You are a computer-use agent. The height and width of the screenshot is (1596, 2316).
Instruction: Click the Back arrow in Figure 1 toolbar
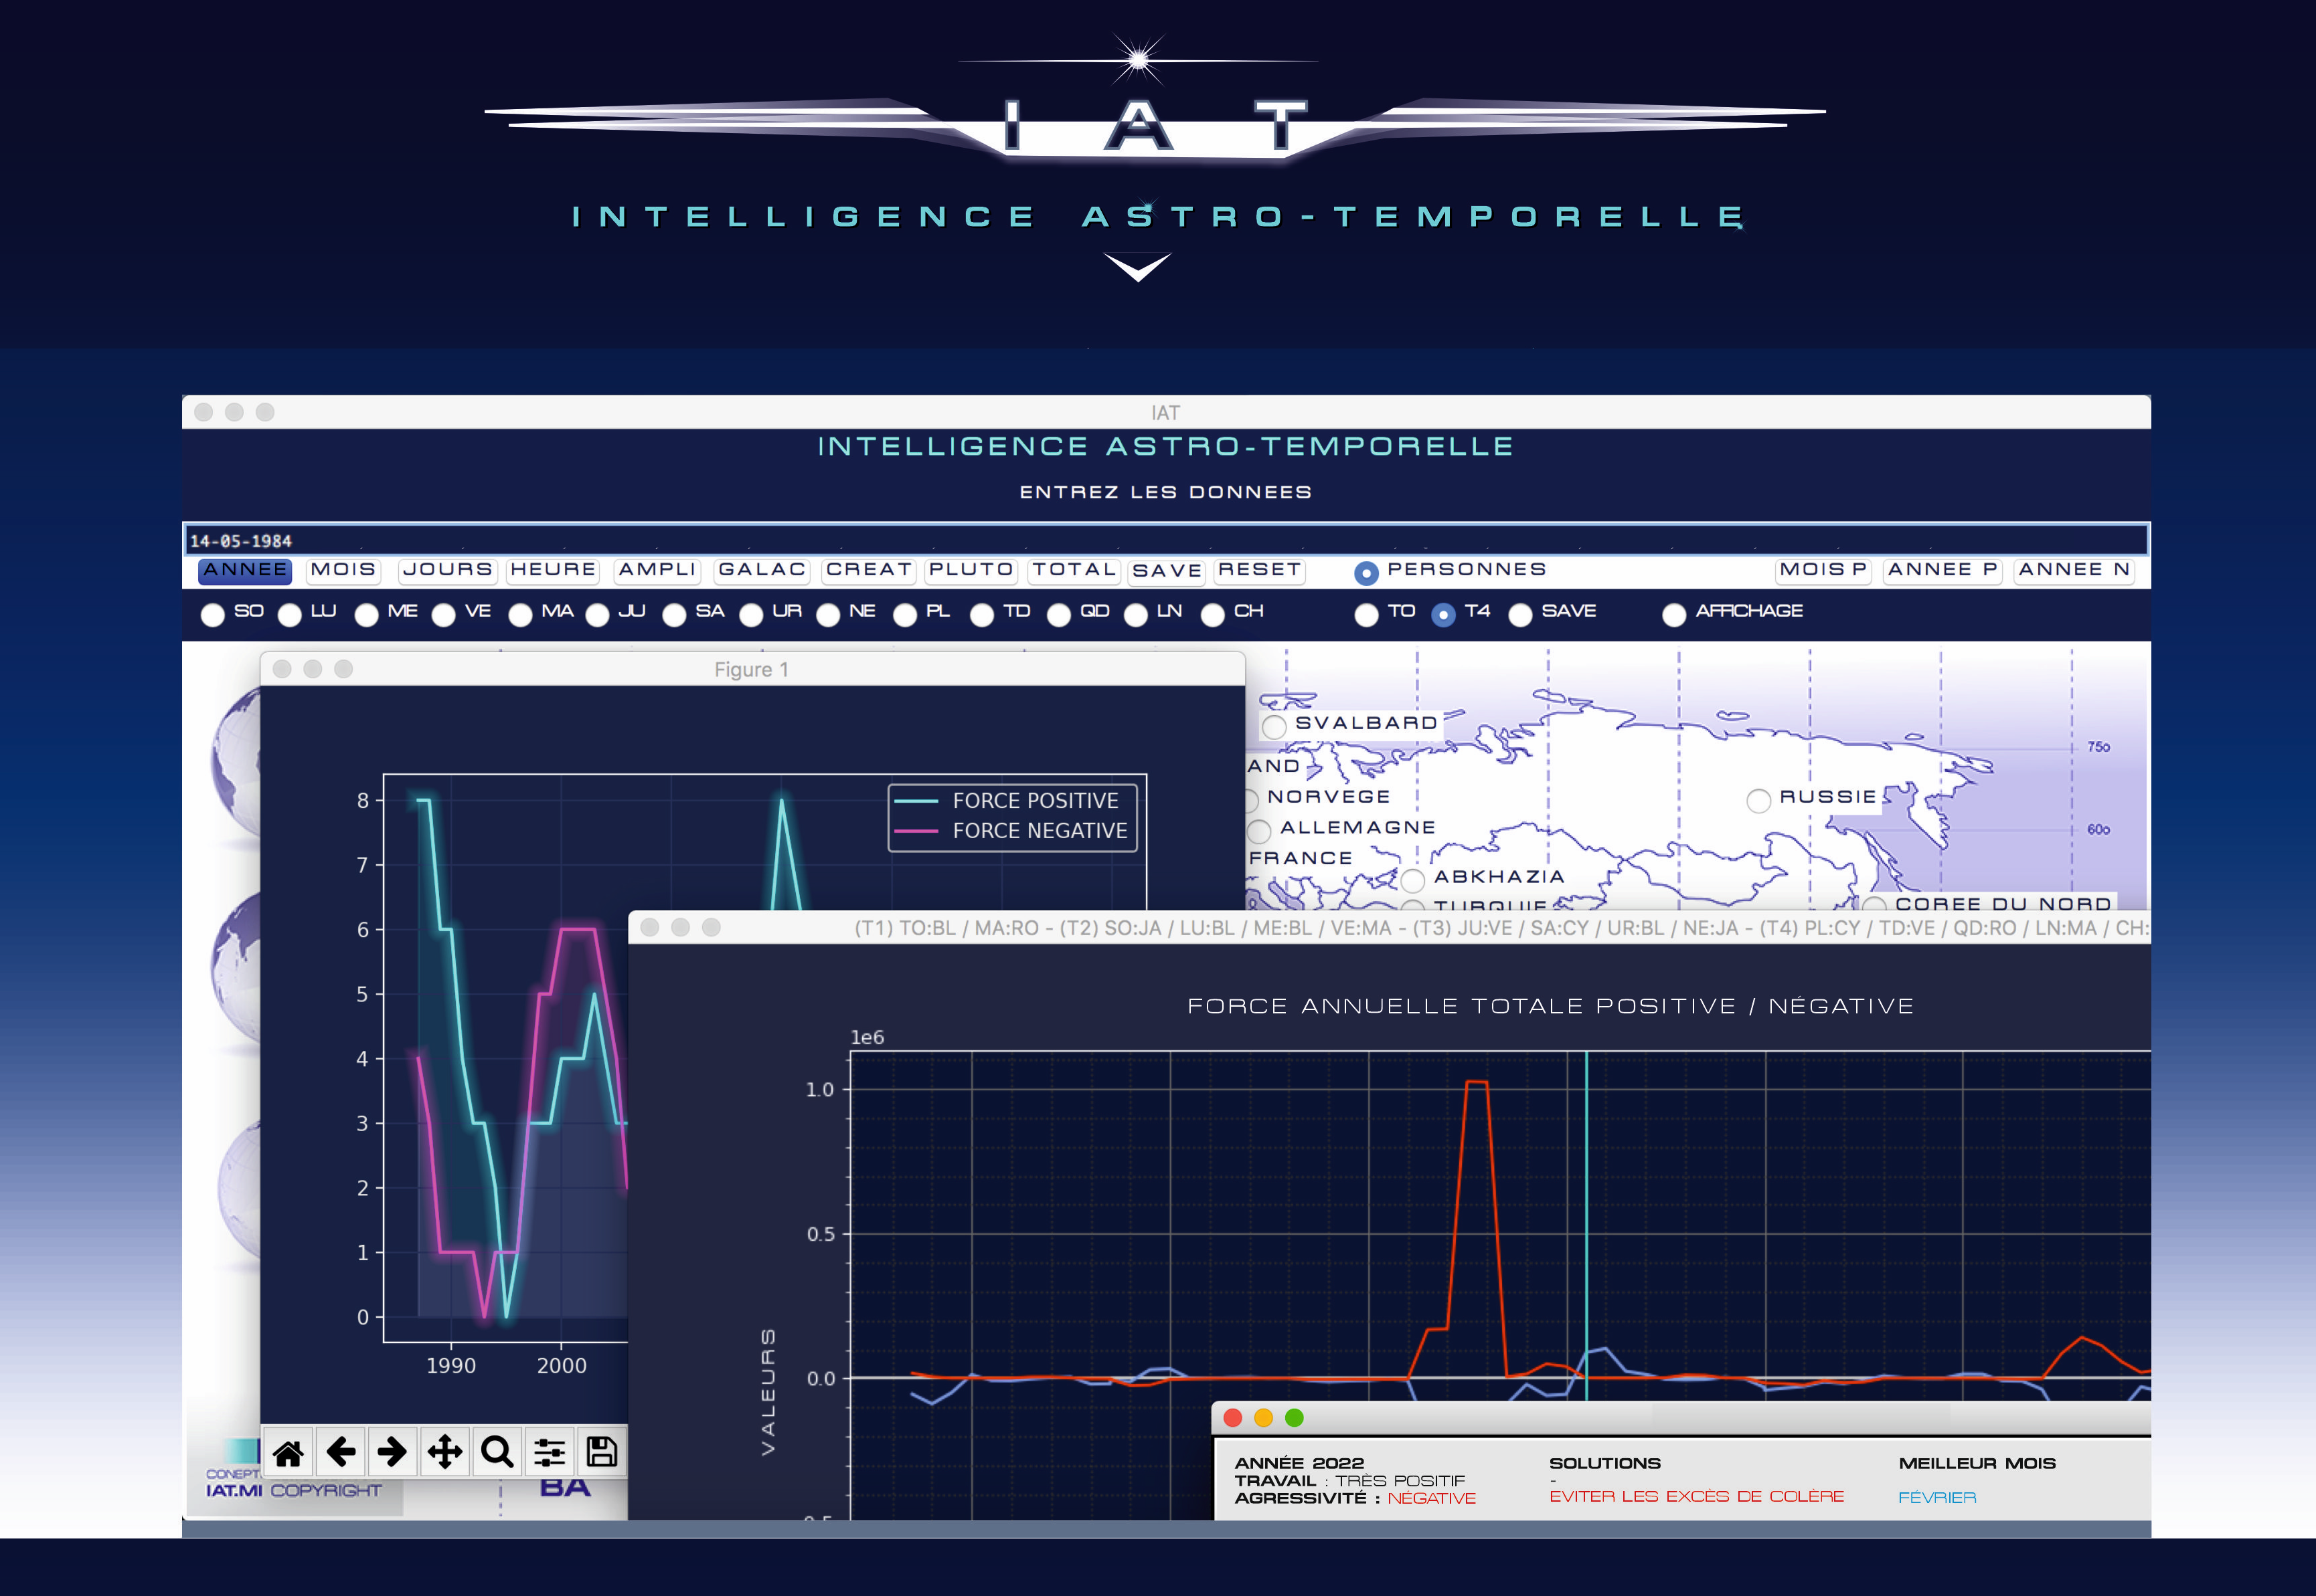pos(341,1452)
